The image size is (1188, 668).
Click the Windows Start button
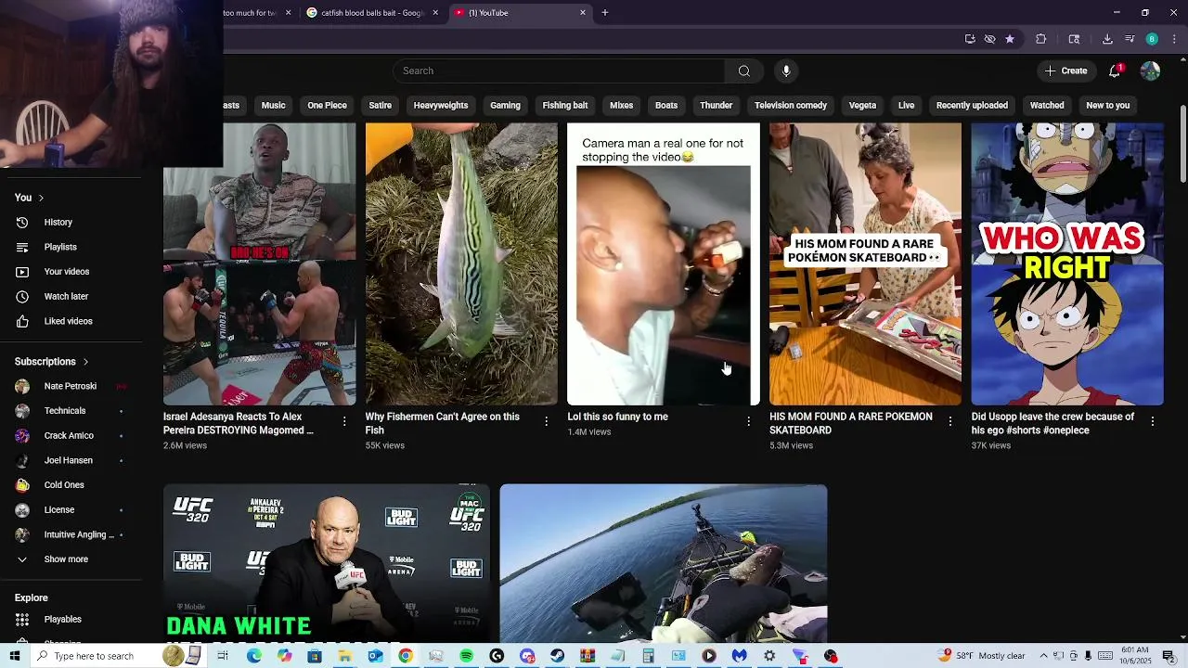pos(14,656)
